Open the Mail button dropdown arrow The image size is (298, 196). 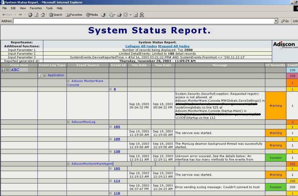(114, 15)
